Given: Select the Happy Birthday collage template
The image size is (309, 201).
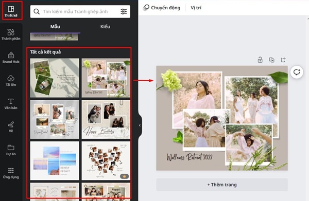Looking at the screenshot, I should click(106, 119).
